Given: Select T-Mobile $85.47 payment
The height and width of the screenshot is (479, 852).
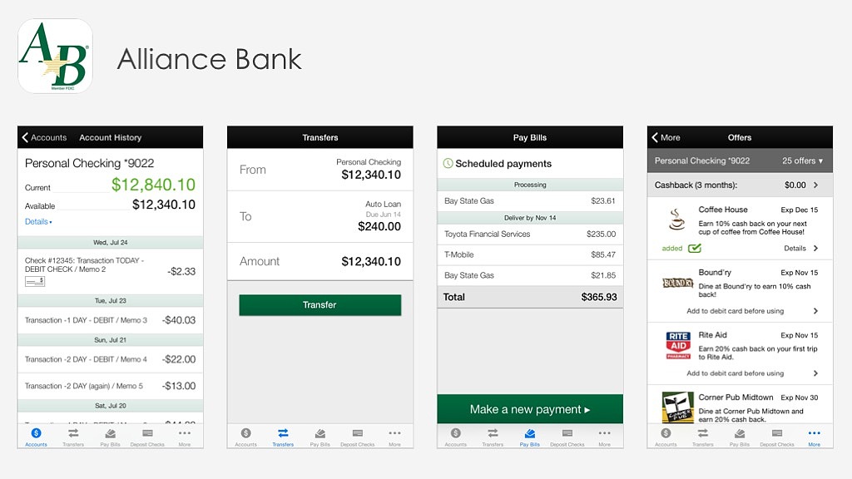Looking at the screenshot, I should [530, 254].
